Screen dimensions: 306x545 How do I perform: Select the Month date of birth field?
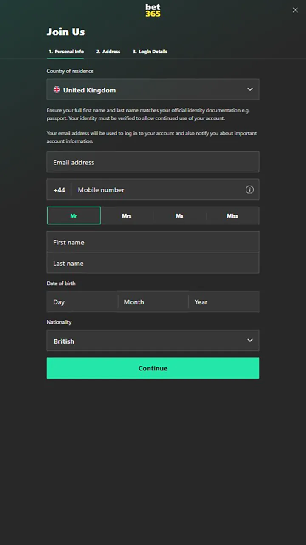click(x=153, y=302)
